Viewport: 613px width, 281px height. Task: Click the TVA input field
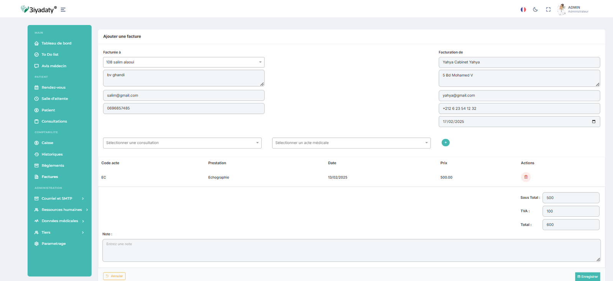[x=570, y=211]
